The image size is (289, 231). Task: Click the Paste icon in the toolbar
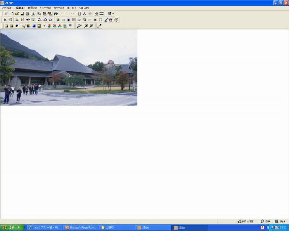(x=44, y=14)
